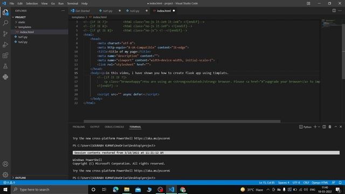
Task: Click the editor horizontal scrollbar
Action: [182, 121]
